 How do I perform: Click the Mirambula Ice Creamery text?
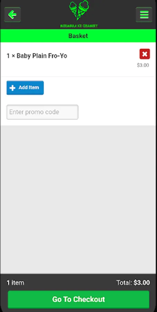(x=79, y=26)
